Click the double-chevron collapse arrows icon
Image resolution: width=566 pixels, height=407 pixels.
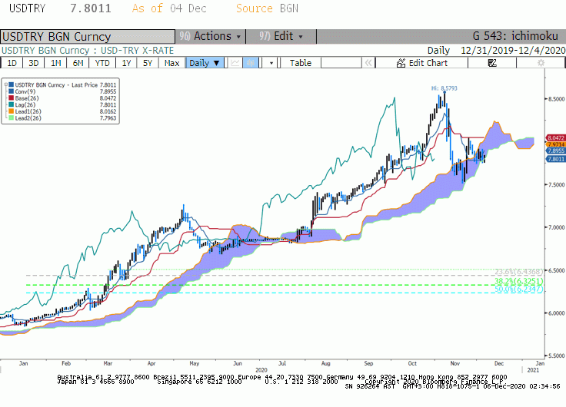pyautogui.click(x=368, y=63)
